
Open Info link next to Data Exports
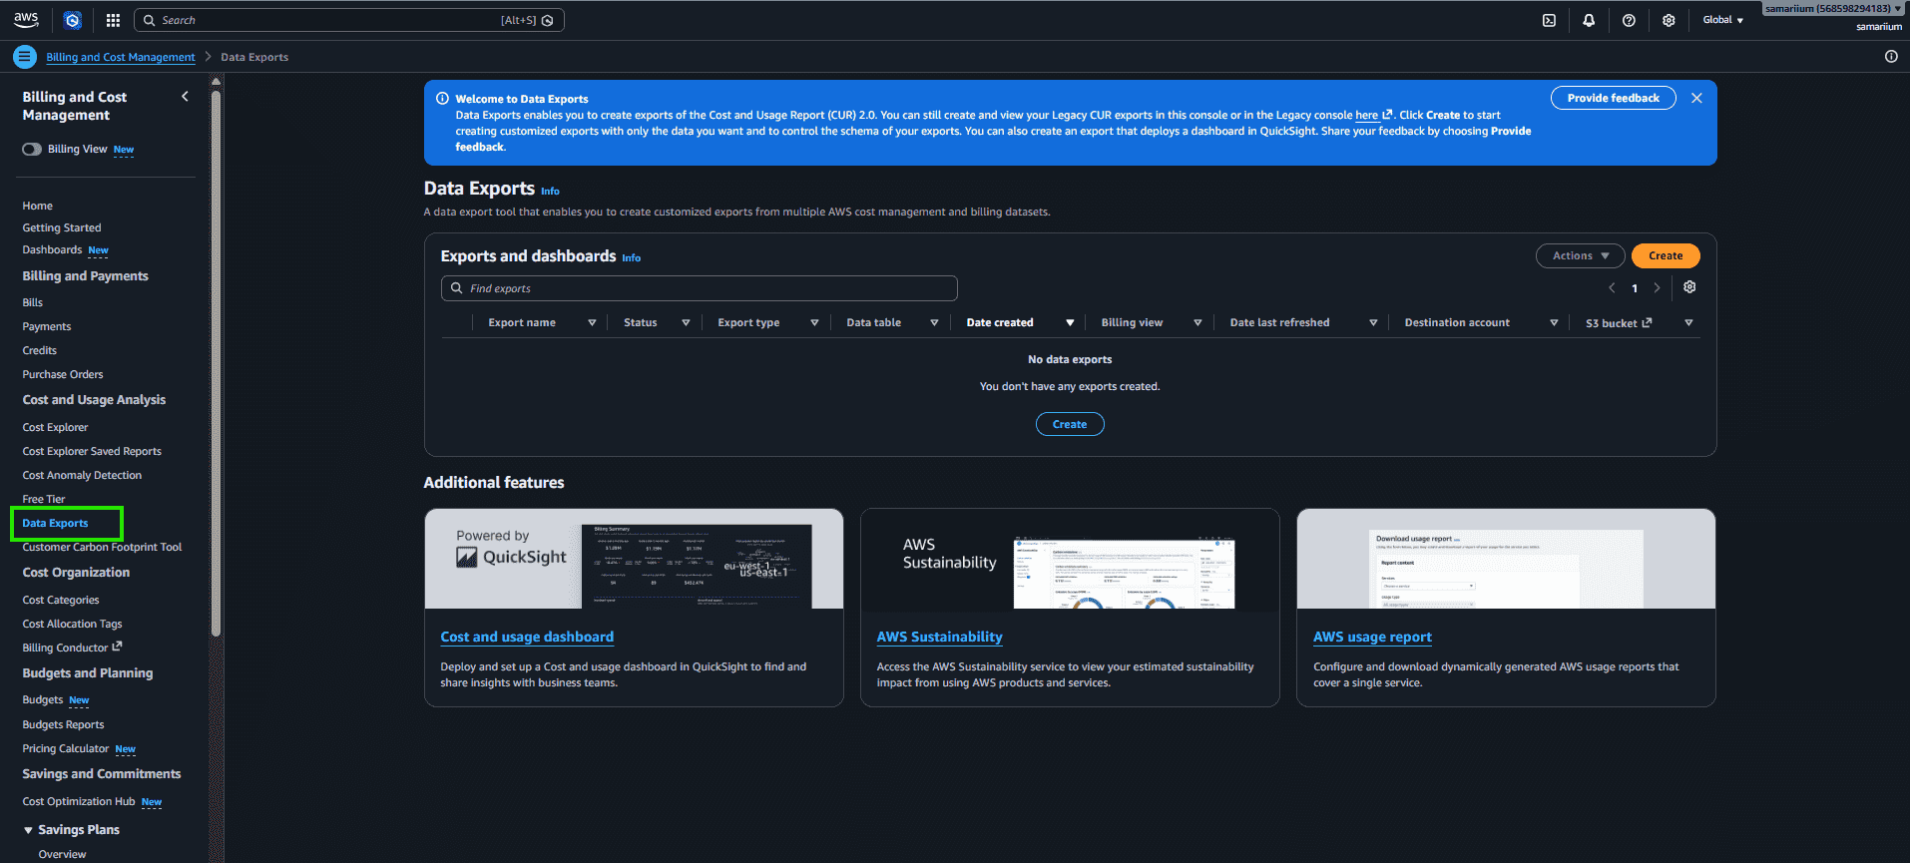tap(550, 192)
